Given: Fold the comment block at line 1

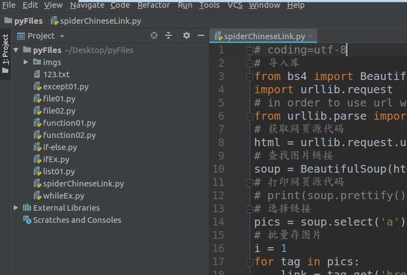Looking at the screenshot, I should [249, 50].
